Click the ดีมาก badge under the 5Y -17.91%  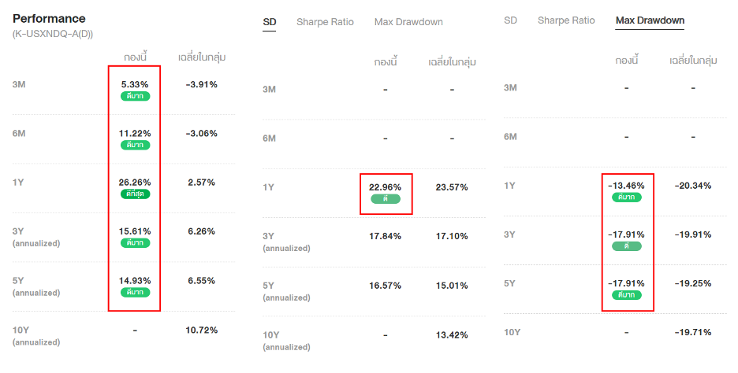click(x=627, y=295)
